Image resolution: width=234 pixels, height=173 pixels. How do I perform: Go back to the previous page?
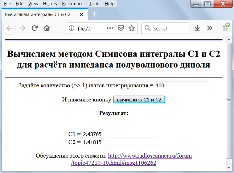[x=10, y=28]
